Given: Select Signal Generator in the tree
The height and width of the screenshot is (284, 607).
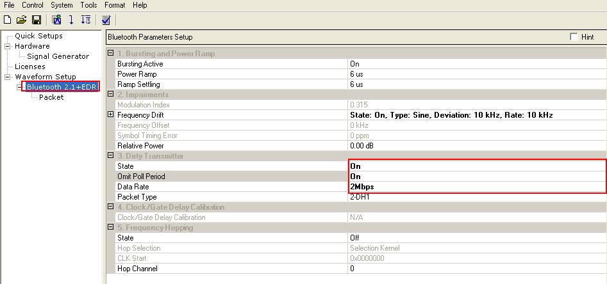Looking at the screenshot, I should (x=58, y=56).
